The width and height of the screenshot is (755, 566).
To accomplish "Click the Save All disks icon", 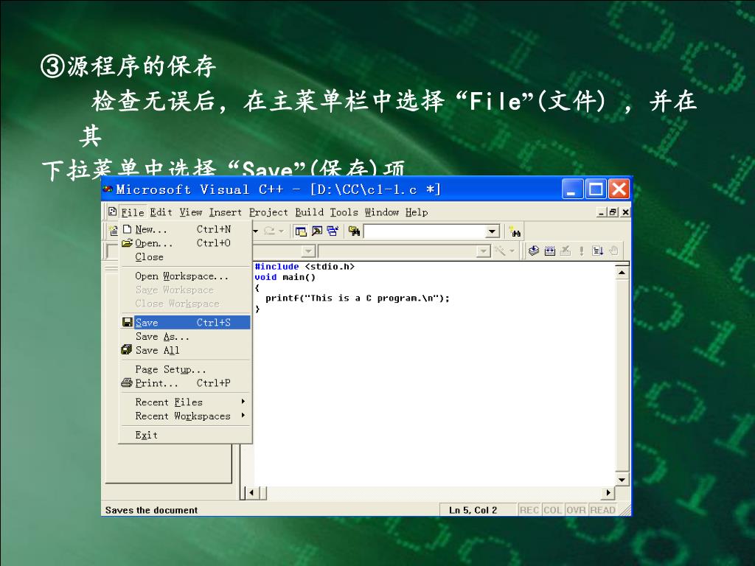I will 127,349.
